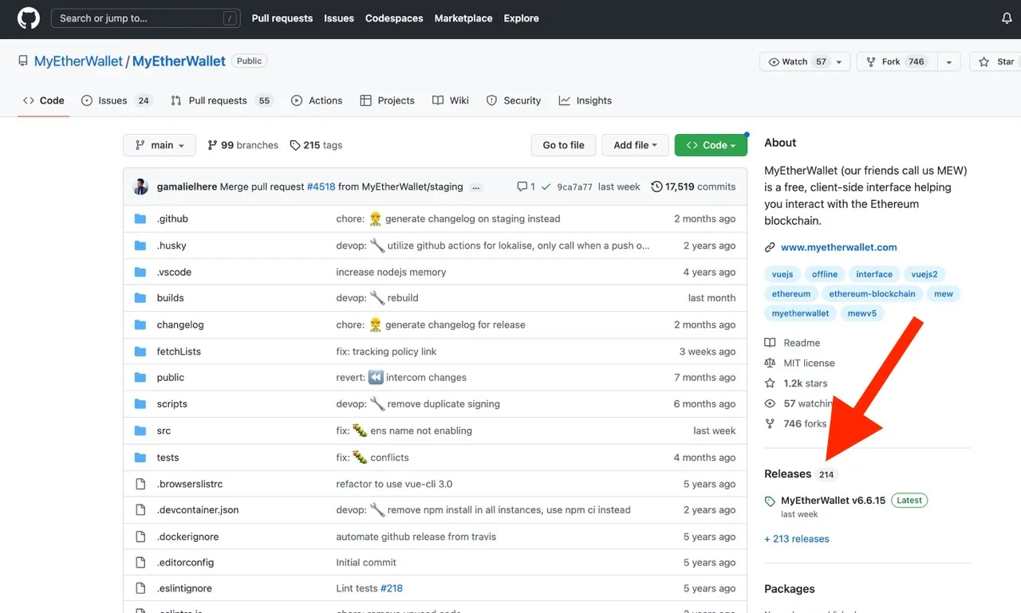Click the commit comments speech bubble icon
Image resolution: width=1021 pixels, height=613 pixels.
point(522,187)
